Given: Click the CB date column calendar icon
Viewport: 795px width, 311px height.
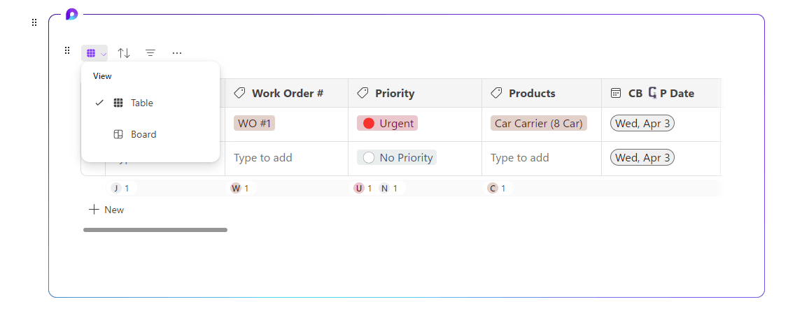Looking at the screenshot, I should click(616, 93).
